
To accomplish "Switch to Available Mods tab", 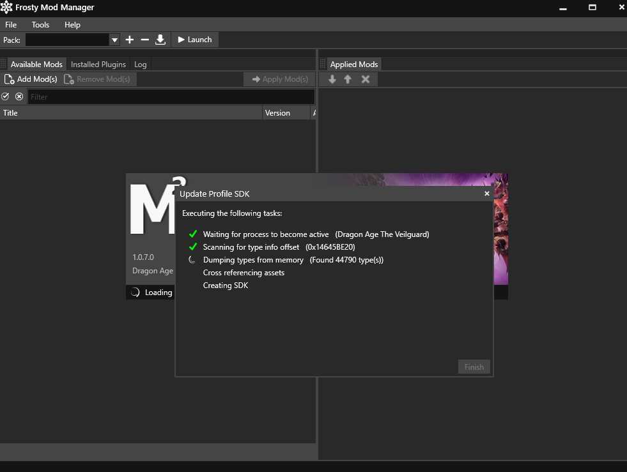I will (36, 65).
